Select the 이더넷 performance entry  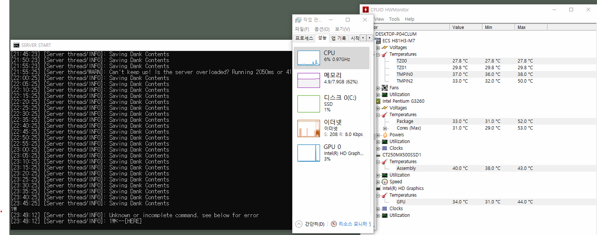(x=332, y=128)
